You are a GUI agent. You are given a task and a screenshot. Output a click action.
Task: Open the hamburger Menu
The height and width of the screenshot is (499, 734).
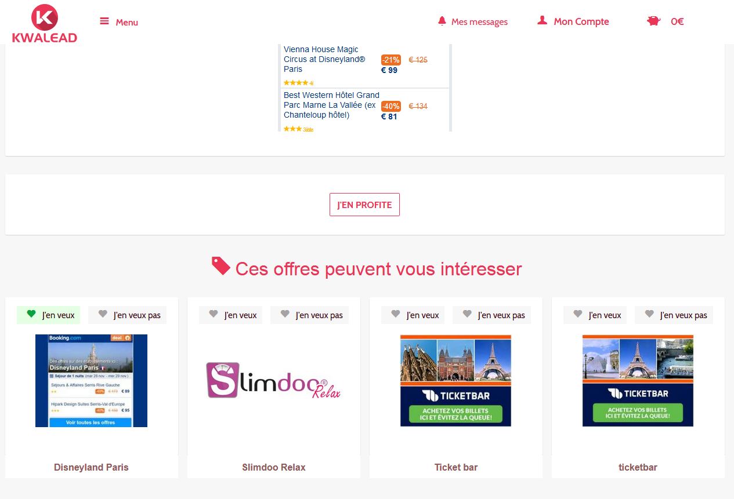119,22
